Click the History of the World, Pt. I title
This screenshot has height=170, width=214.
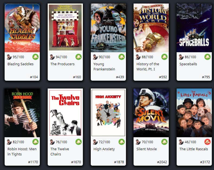coord(148,67)
